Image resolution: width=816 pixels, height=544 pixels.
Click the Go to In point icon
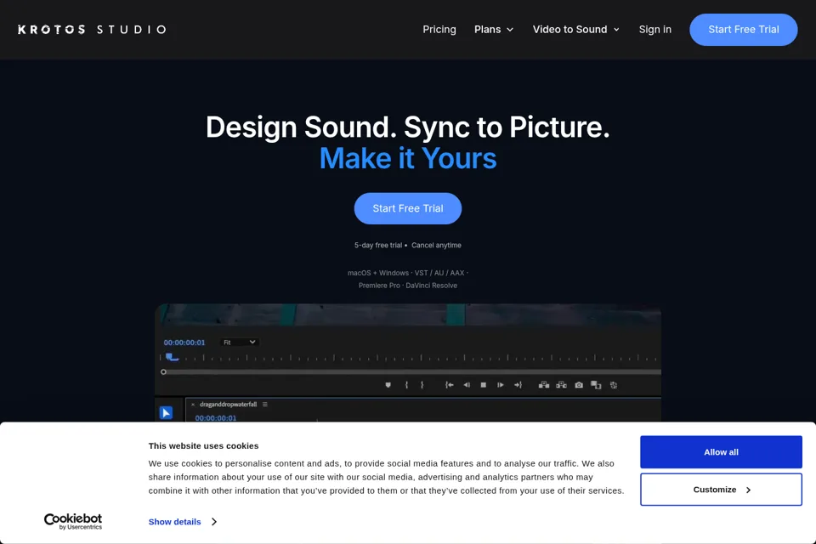coord(450,385)
